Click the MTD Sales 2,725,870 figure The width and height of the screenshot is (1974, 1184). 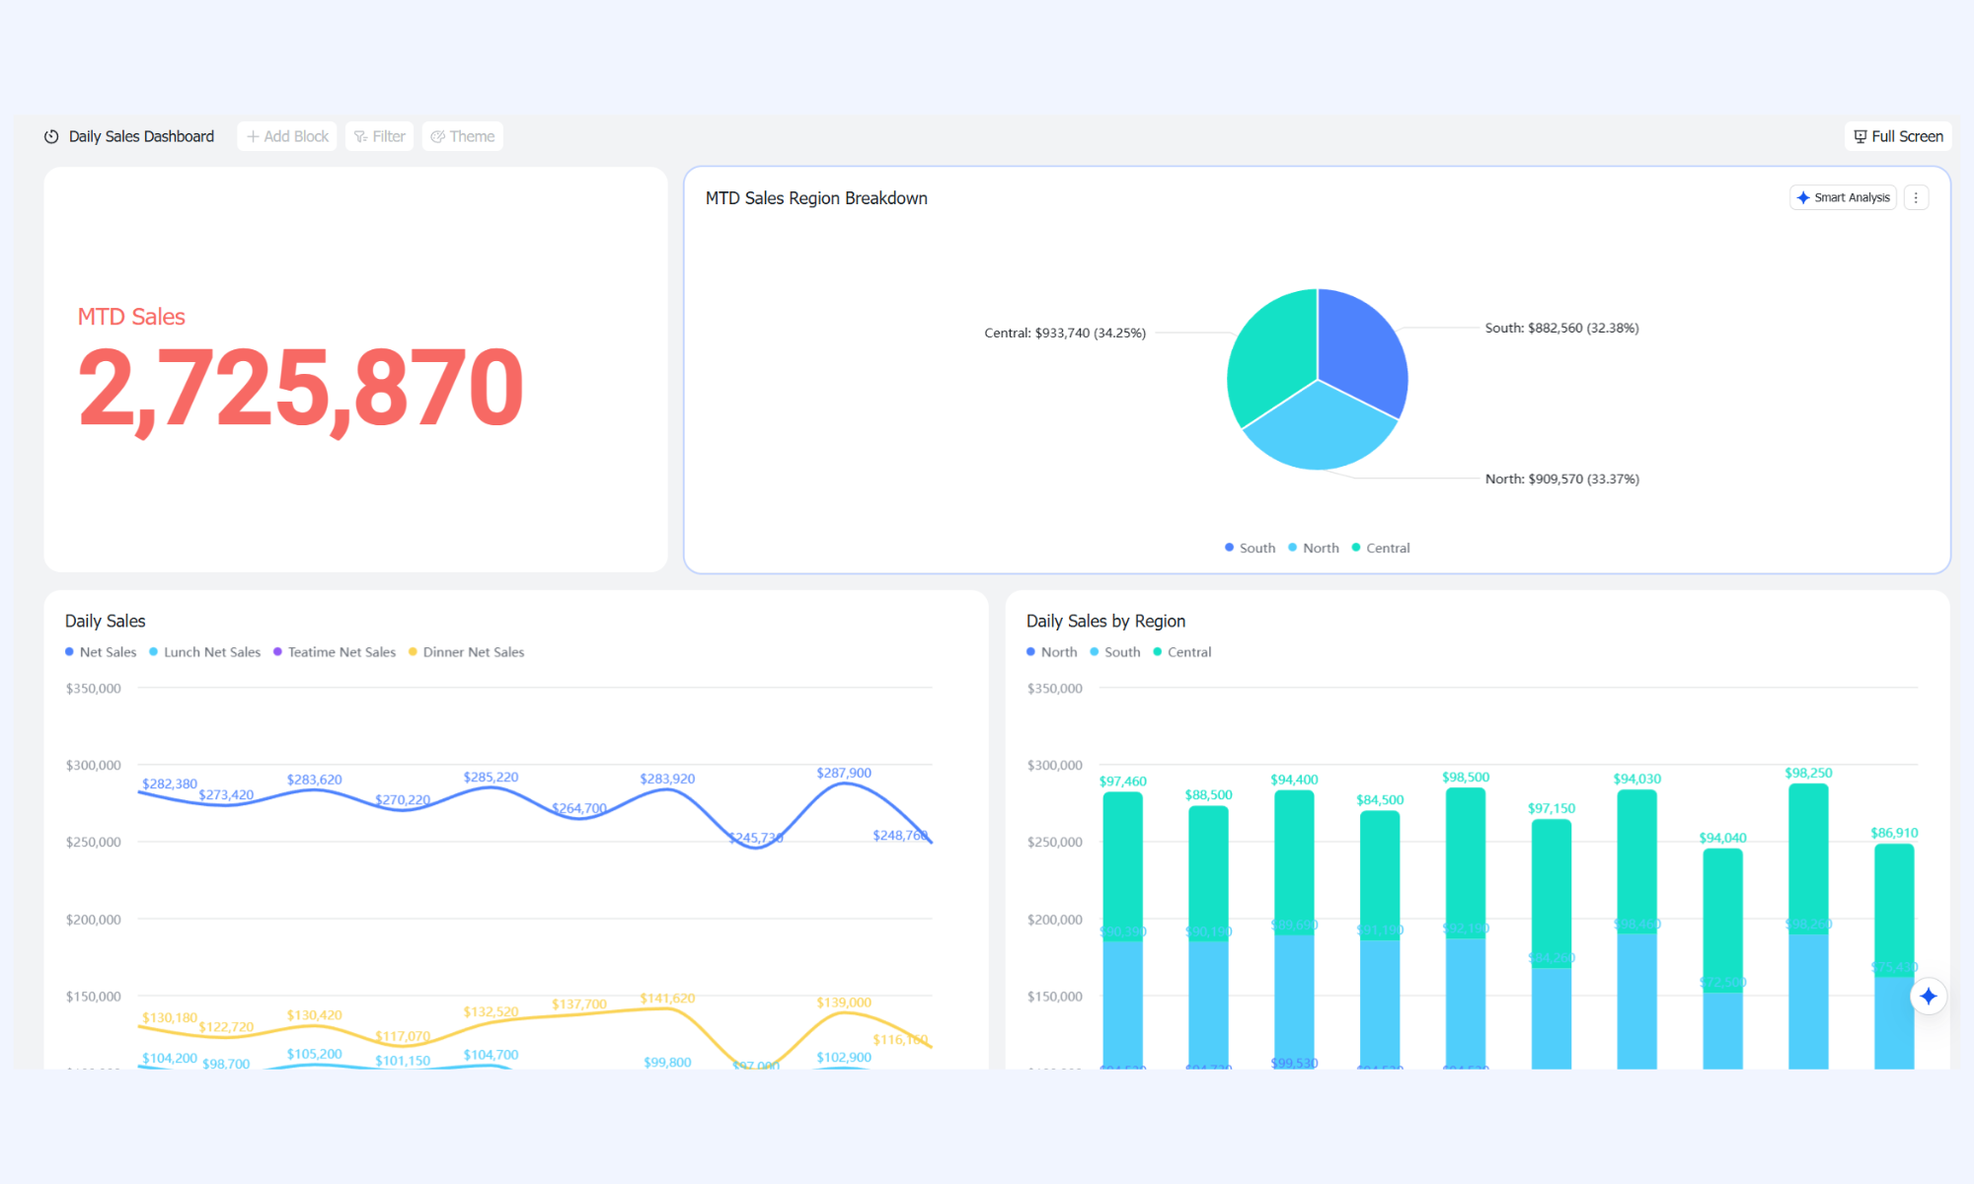(x=301, y=388)
